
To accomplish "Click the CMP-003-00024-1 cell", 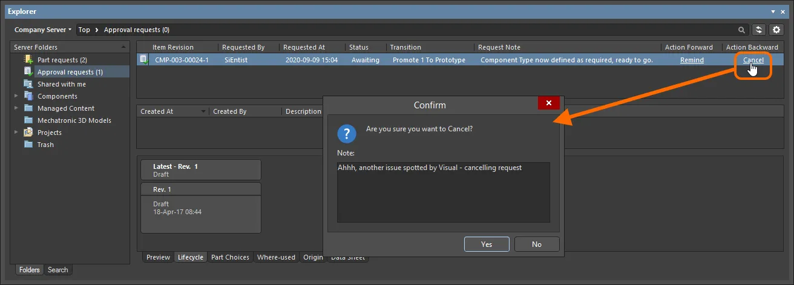I will pos(182,60).
